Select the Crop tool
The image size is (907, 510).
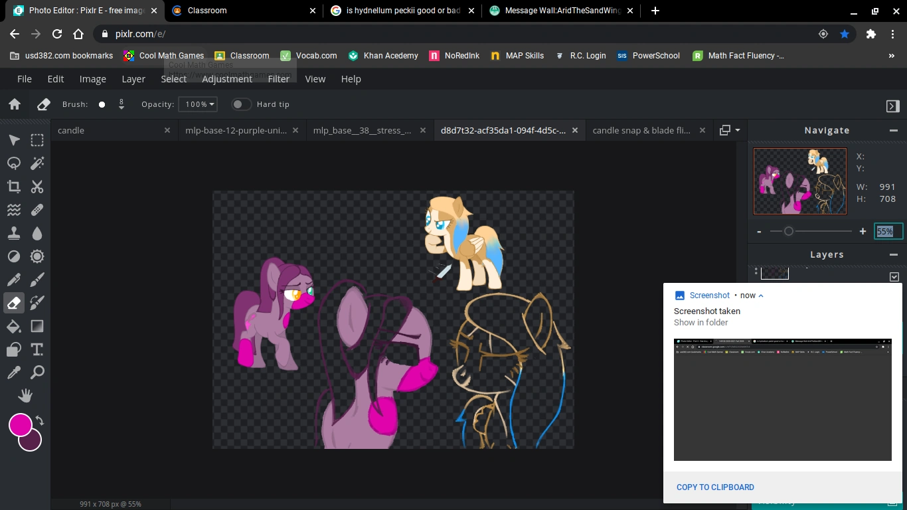[14, 187]
